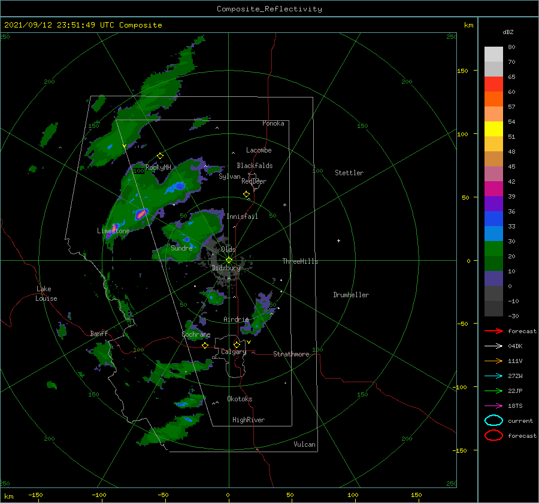Click the 18TS legend label

pyautogui.click(x=515, y=406)
